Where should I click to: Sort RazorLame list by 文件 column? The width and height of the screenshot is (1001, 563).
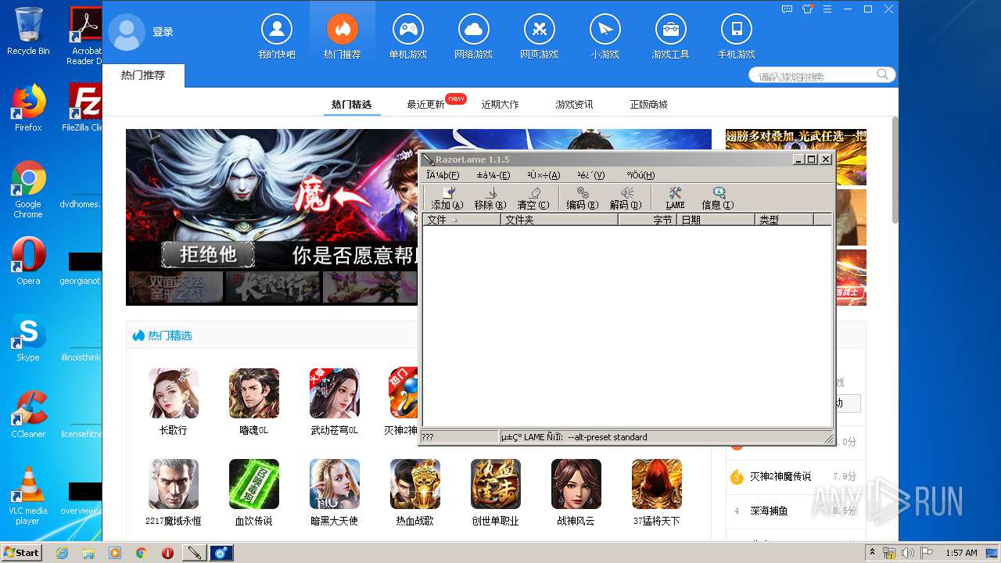coord(461,220)
